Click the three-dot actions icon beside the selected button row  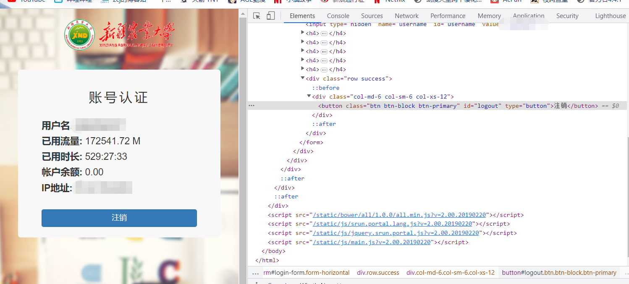(x=252, y=106)
